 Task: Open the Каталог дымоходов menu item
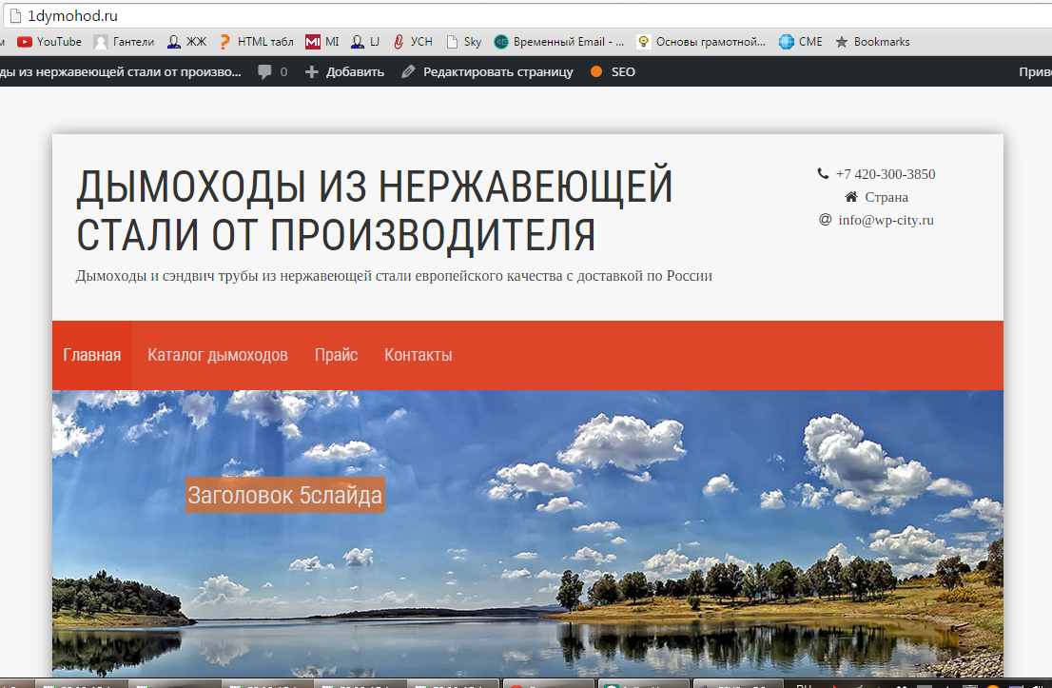[x=218, y=355]
